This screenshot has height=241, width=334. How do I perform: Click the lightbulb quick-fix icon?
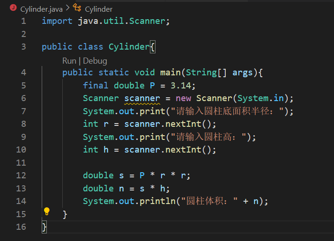(x=47, y=211)
